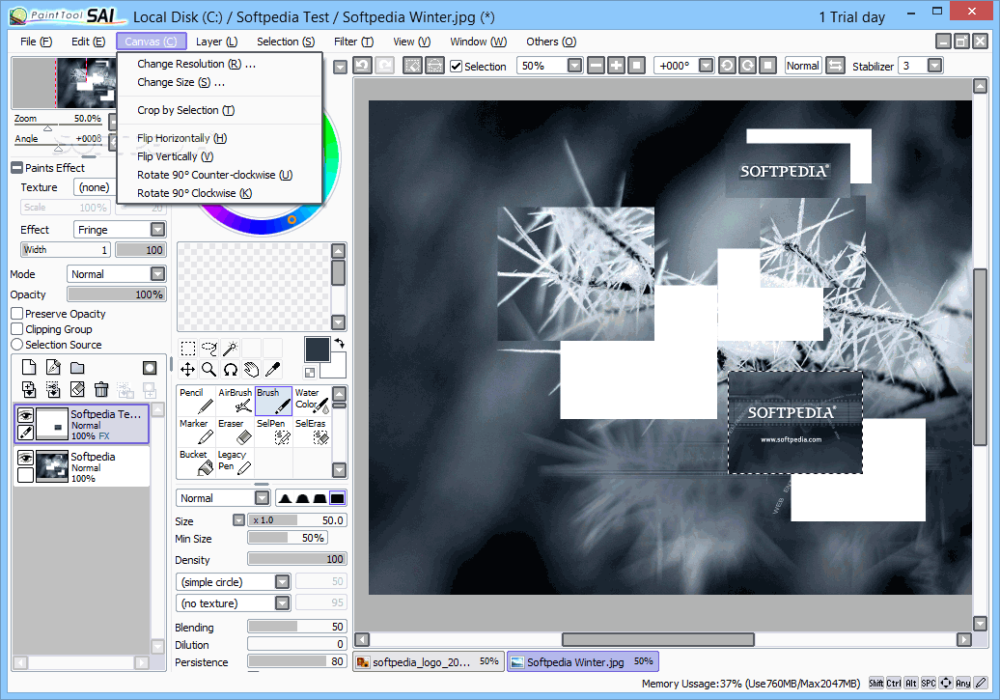Choose Flip Horizontally menu entry

(219, 138)
